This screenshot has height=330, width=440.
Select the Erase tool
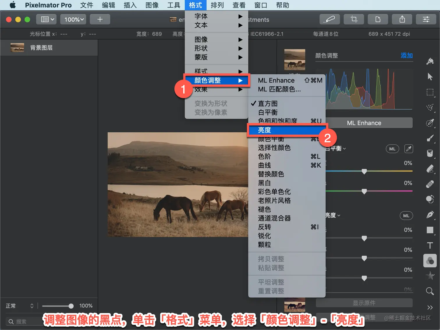(x=430, y=169)
